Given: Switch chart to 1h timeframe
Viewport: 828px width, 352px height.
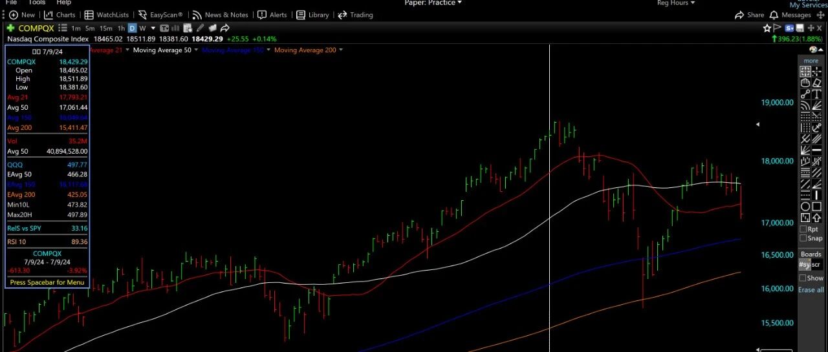Looking at the screenshot, I should [x=121, y=28].
